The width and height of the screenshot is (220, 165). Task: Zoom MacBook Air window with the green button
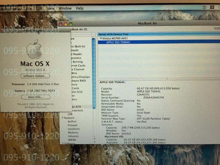coord(71,24)
